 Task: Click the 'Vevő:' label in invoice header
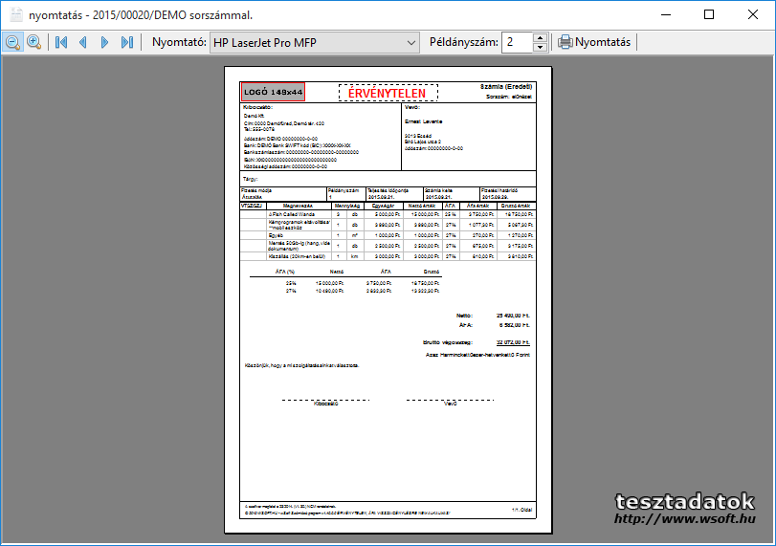412,107
